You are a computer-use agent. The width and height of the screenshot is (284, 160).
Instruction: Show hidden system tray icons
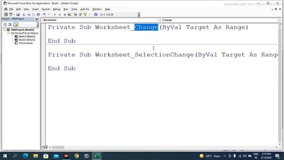(225, 156)
